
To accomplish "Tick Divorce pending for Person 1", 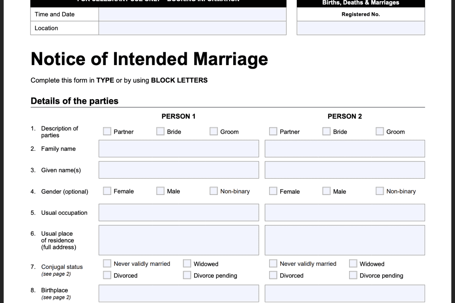I will [187, 275].
